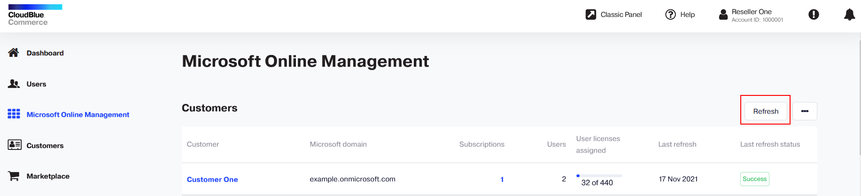
Task: Click the Microsoft domain column header
Action: click(338, 144)
